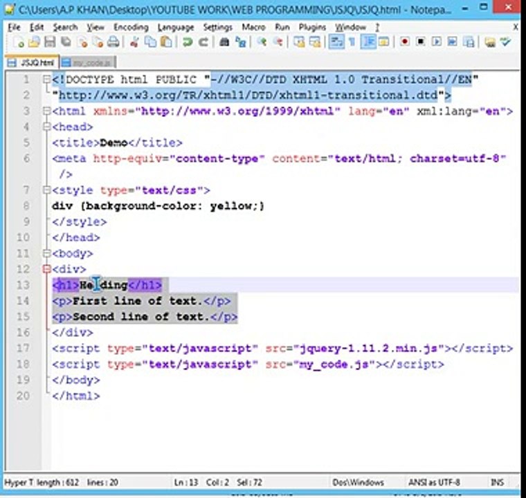Open the ? help menu
This screenshot has width=526, height=498.
(x=377, y=27)
